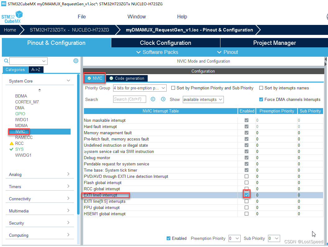Click STM32H723ZGTx NUCLEO-H723ZG breadcrumb
Viewport: 328px width, 247px height.
pos(69,30)
